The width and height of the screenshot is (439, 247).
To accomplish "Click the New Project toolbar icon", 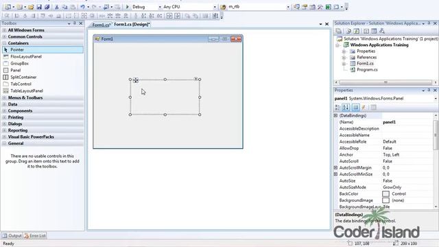I will [8, 7].
